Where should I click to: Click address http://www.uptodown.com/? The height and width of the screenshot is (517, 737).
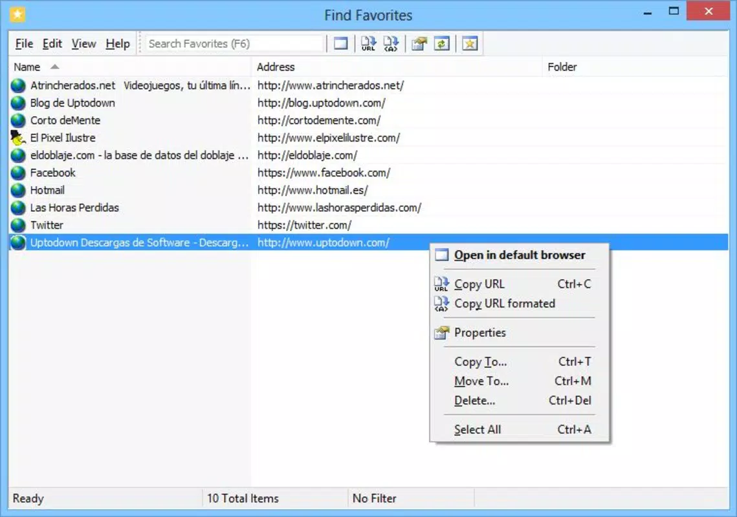click(324, 243)
